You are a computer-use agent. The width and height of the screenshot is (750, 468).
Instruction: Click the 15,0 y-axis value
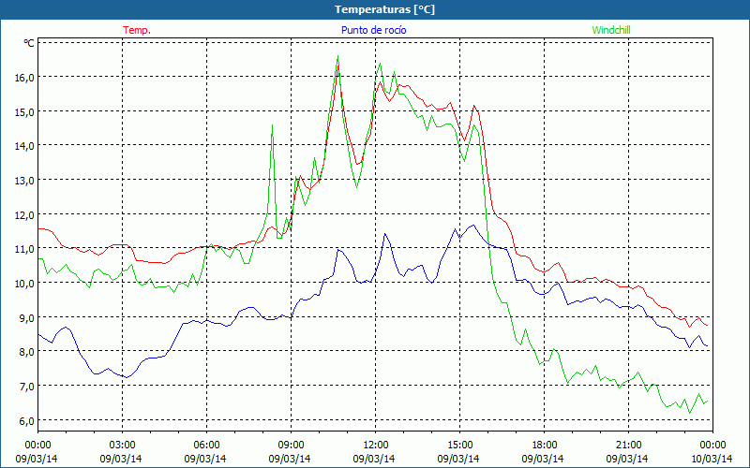coord(25,111)
